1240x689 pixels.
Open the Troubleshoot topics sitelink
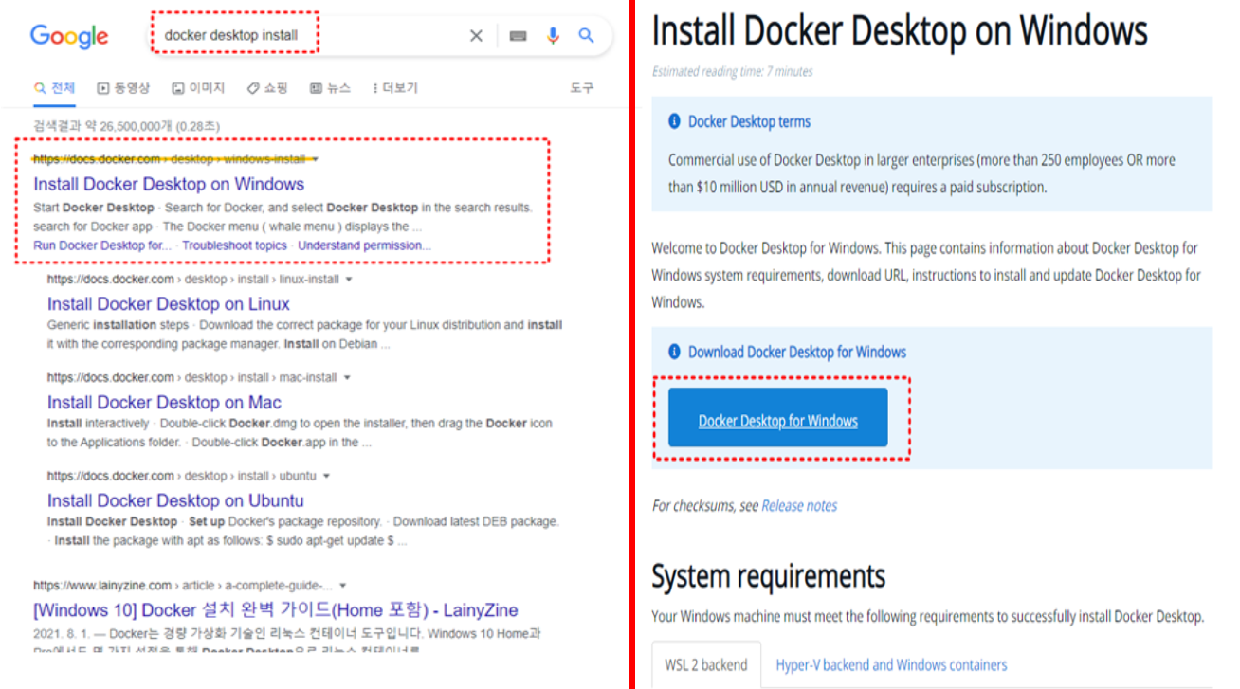(x=234, y=245)
